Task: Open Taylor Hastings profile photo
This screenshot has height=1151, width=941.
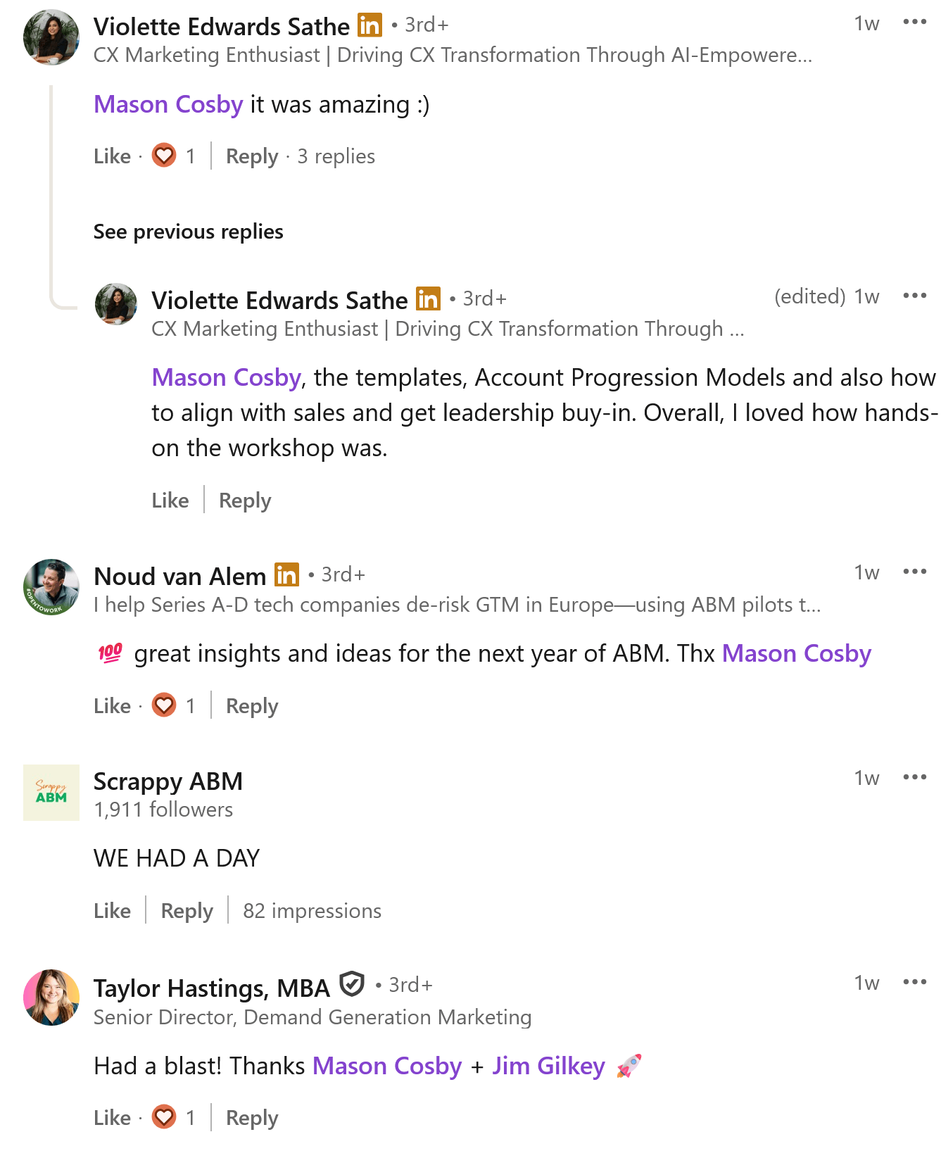Action: click(51, 998)
